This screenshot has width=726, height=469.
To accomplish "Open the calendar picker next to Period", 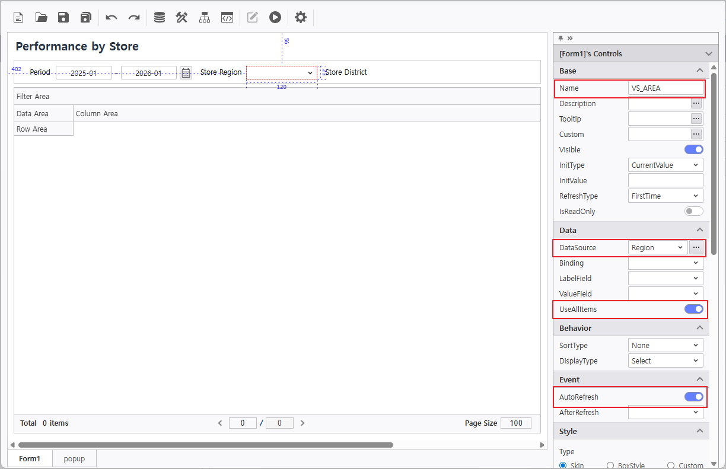I will [x=186, y=73].
